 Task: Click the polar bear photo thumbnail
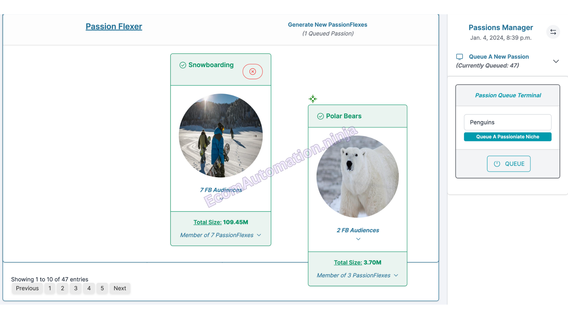pyautogui.click(x=358, y=177)
